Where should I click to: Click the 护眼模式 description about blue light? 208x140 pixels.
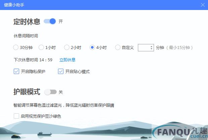coord(64,105)
